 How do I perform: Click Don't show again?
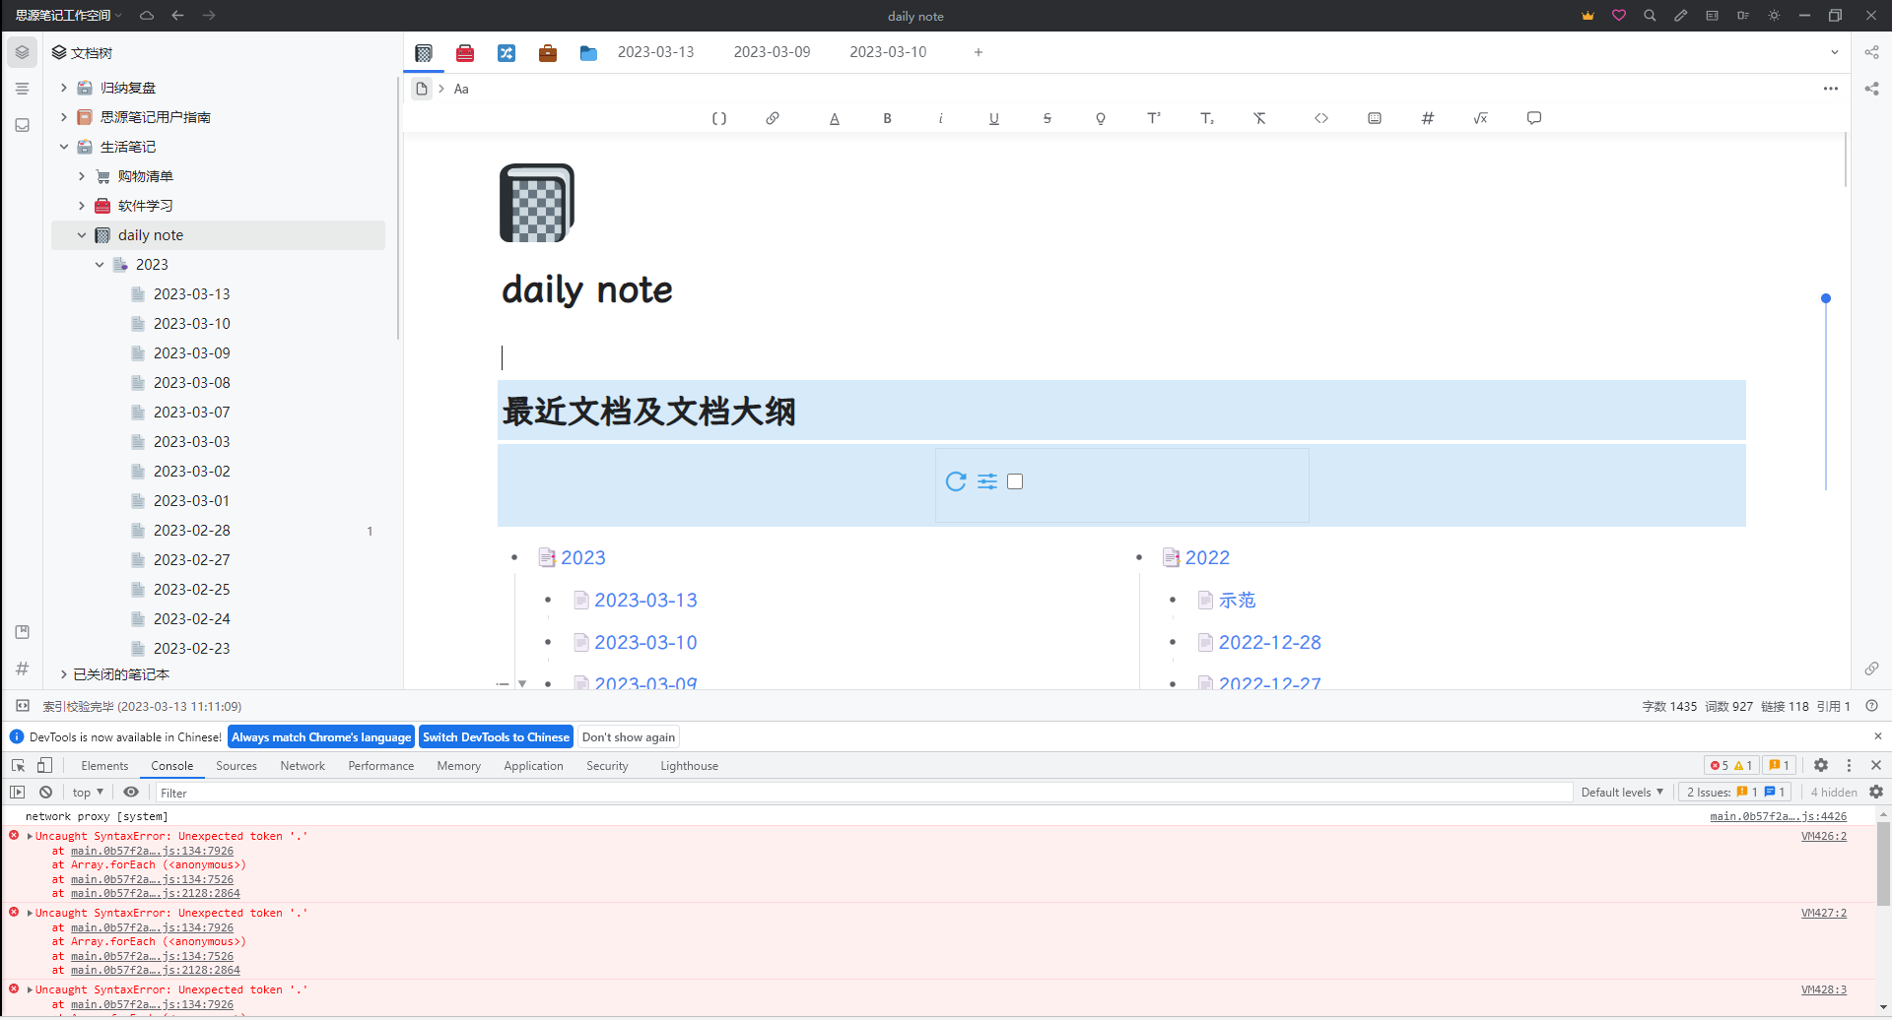click(x=629, y=736)
